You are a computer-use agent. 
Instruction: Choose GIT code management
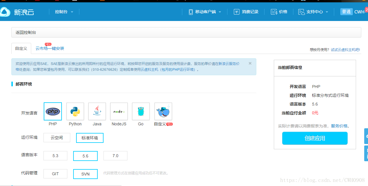coord(55,174)
